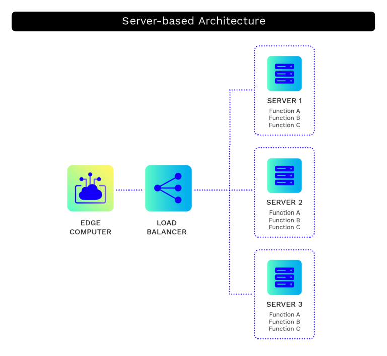387x356 pixels.
Task: Pick the SERVER 3 label
Action: [284, 304]
